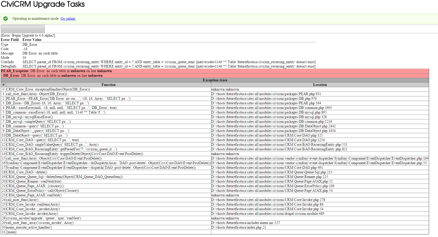The height and width of the screenshot is (237, 438).
Task: Click the DebugInfo SELECT query text
Action: pyautogui.click(x=169, y=66)
